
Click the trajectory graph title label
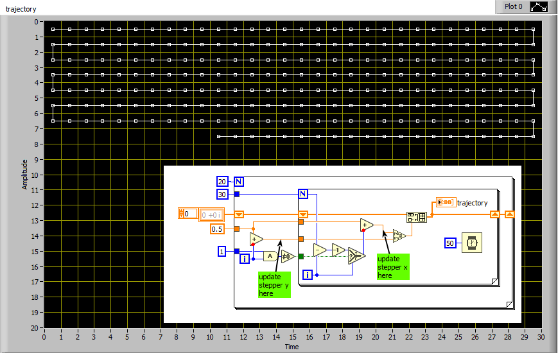click(21, 9)
